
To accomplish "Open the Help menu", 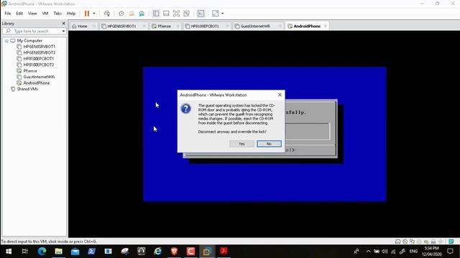I will 71,14.
